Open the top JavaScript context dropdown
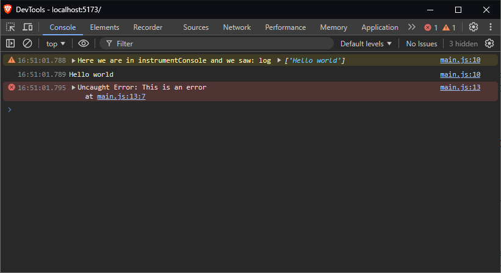This screenshot has height=273, width=501. tap(56, 43)
